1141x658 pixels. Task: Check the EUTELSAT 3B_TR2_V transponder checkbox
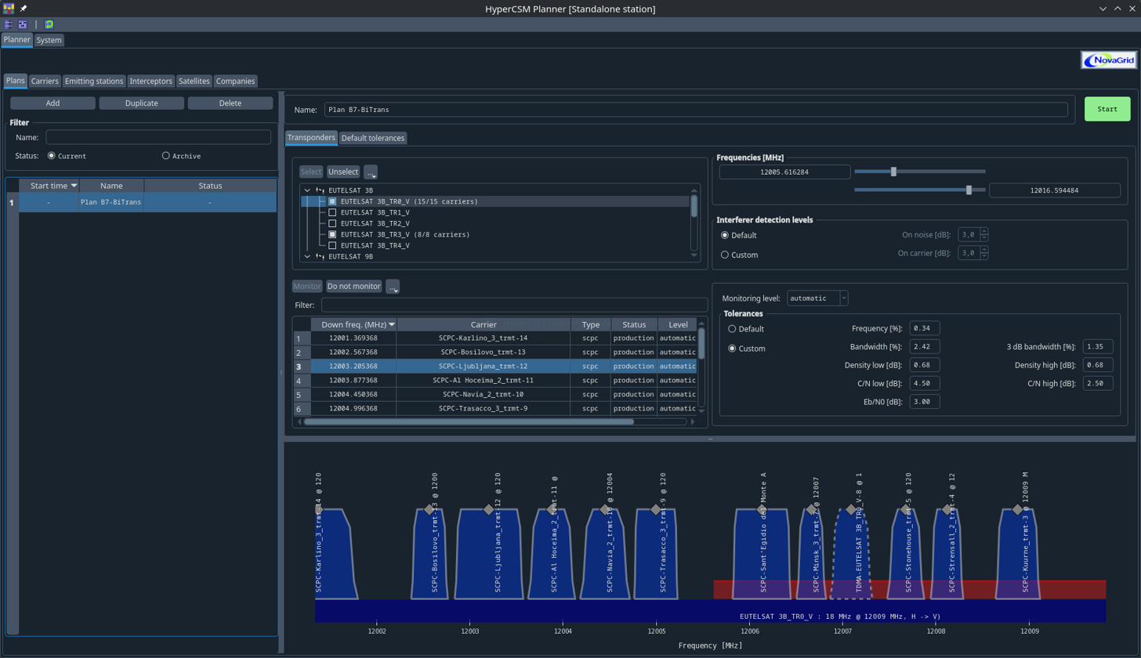tap(332, 223)
